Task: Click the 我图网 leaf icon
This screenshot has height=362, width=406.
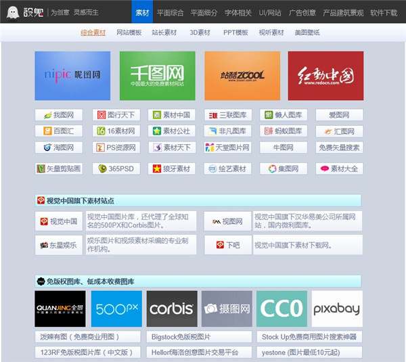Action: click(47, 115)
